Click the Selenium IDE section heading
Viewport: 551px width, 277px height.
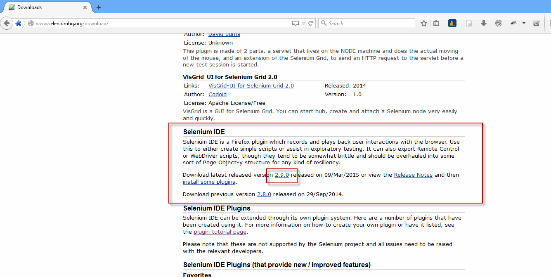coord(204,132)
